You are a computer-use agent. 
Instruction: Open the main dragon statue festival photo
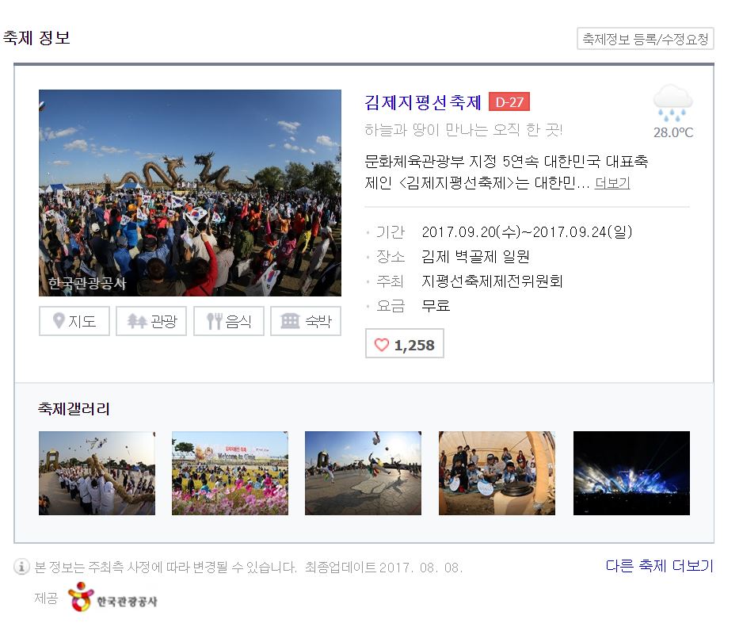point(190,193)
